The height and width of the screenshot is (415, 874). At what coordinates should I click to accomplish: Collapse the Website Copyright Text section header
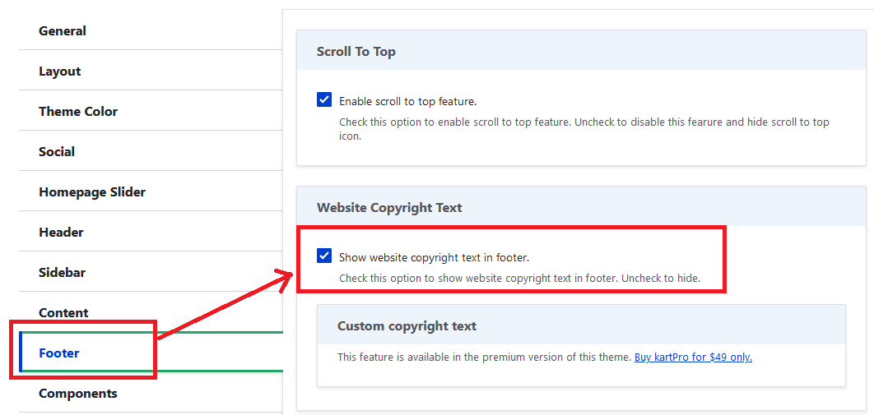[x=389, y=208]
